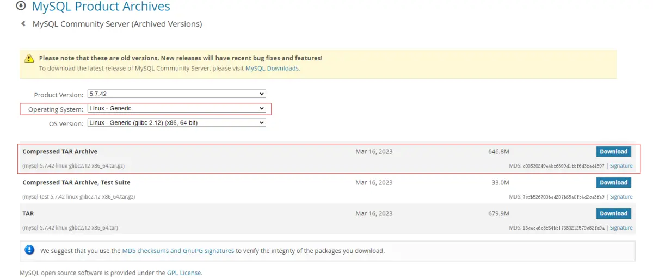Click Mar 16, 2023 date in Test Suite row
Image resolution: width=653 pixels, height=278 pixels.
(x=374, y=183)
